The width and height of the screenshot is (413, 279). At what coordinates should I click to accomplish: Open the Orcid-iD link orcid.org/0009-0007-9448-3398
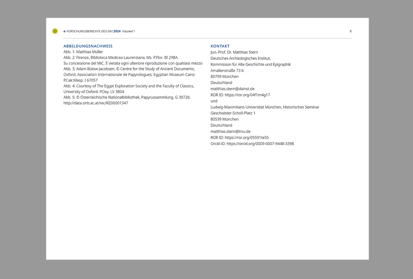click(x=260, y=143)
